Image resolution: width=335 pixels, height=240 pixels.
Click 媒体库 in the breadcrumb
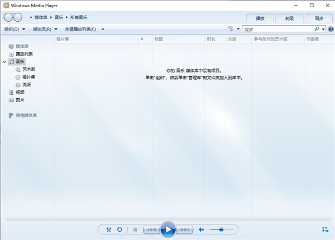click(41, 17)
